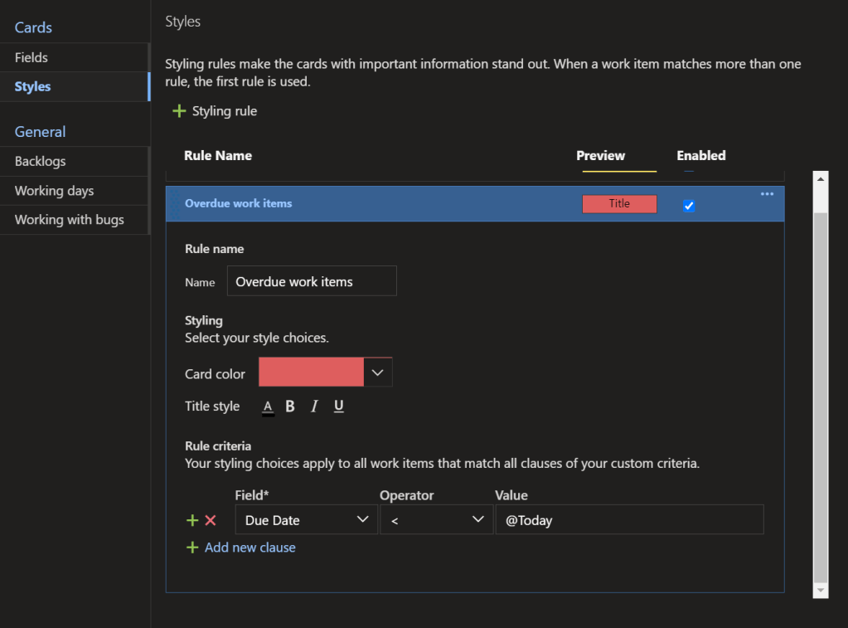
Task: Click the Add new clause link
Action: click(250, 548)
